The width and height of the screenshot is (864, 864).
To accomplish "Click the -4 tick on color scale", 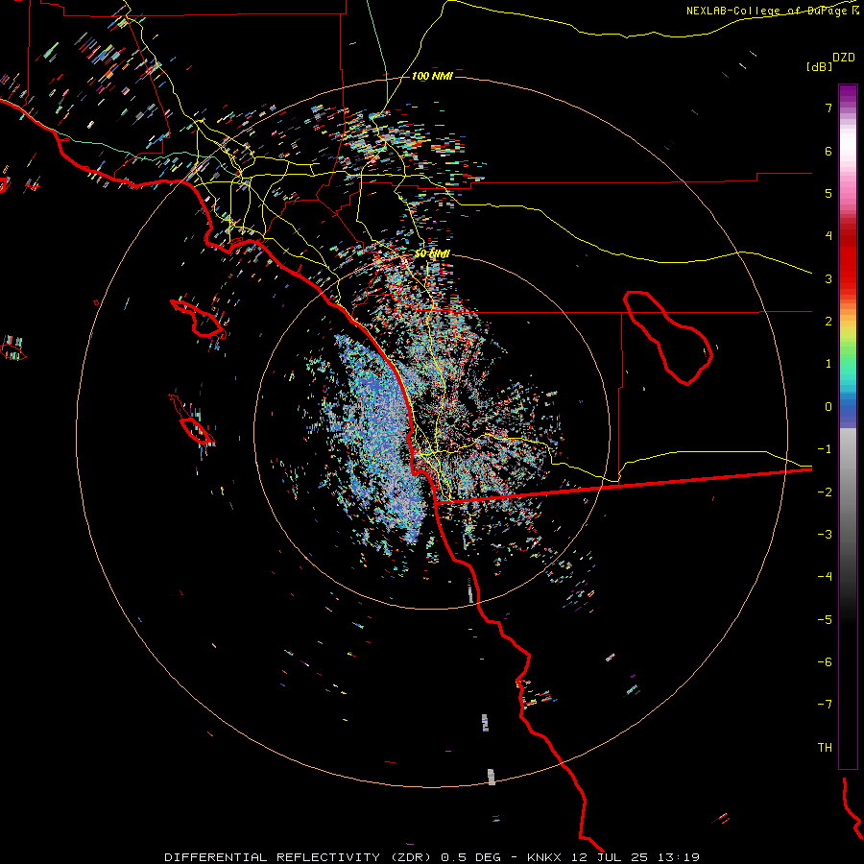I will click(x=825, y=577).
